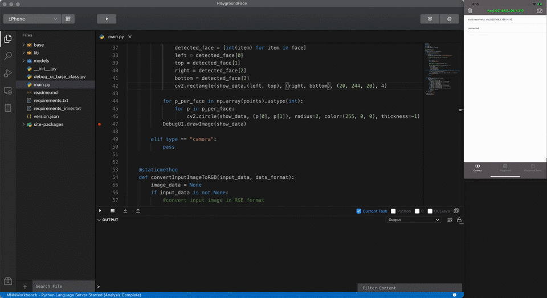Click the Filter Content input field

(x=410, y=288)
